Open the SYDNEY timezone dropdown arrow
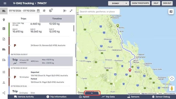 click(126, 3)
